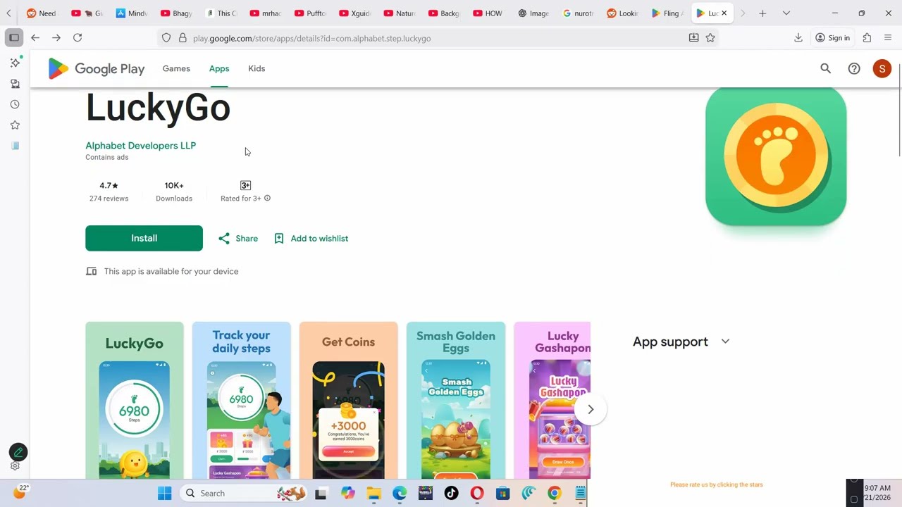Viewport: 902px width, 507px height.
Task: Open sidebar settings gear icon
Action: pyautogui.click(x=15, y=466)
